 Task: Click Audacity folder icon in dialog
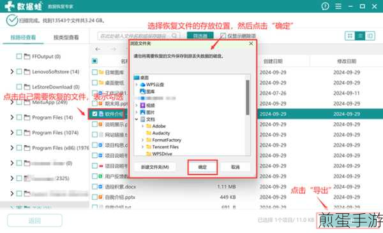tap(149, 133)
